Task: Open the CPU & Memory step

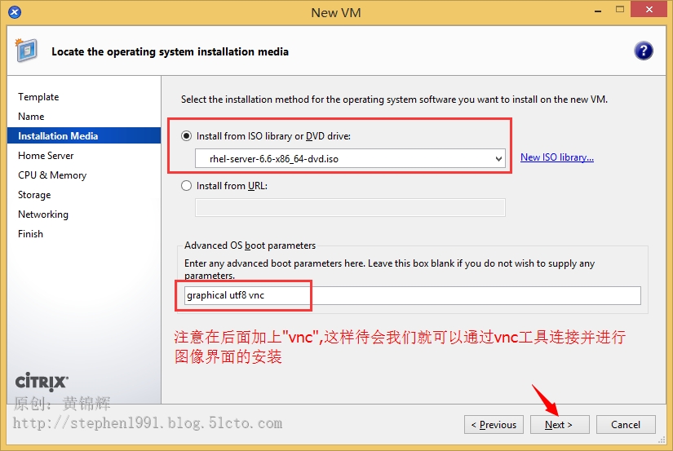Action: [52, 175]
